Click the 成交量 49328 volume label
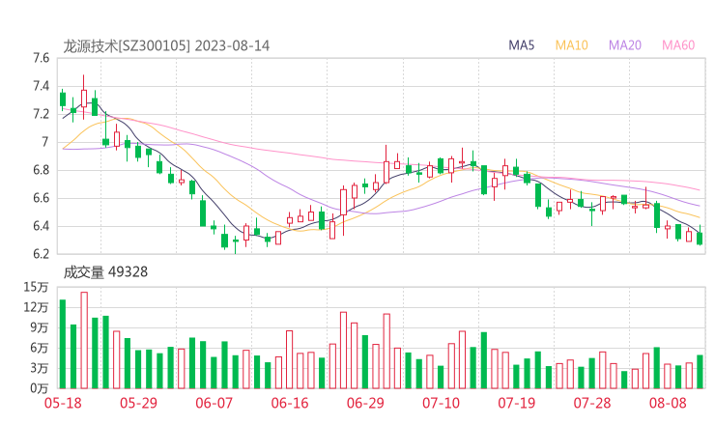This screenshot has height=425, width=715. click(x=105, y=272)
